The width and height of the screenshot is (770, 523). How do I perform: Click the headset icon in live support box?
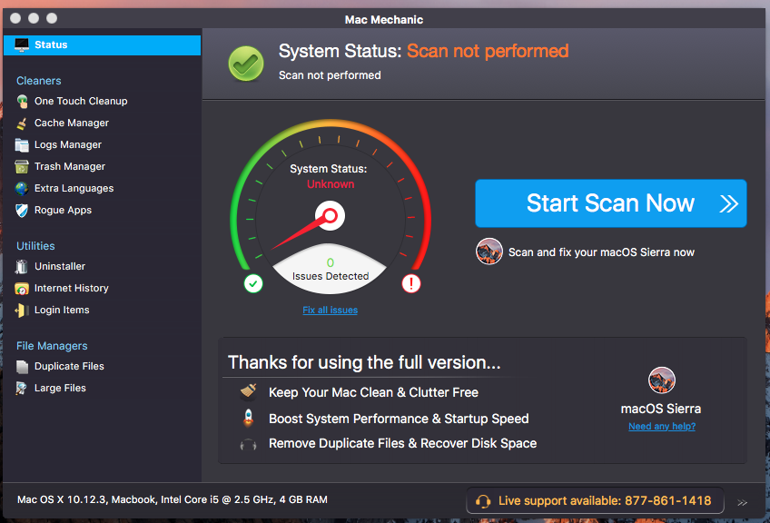click(483, 501)
